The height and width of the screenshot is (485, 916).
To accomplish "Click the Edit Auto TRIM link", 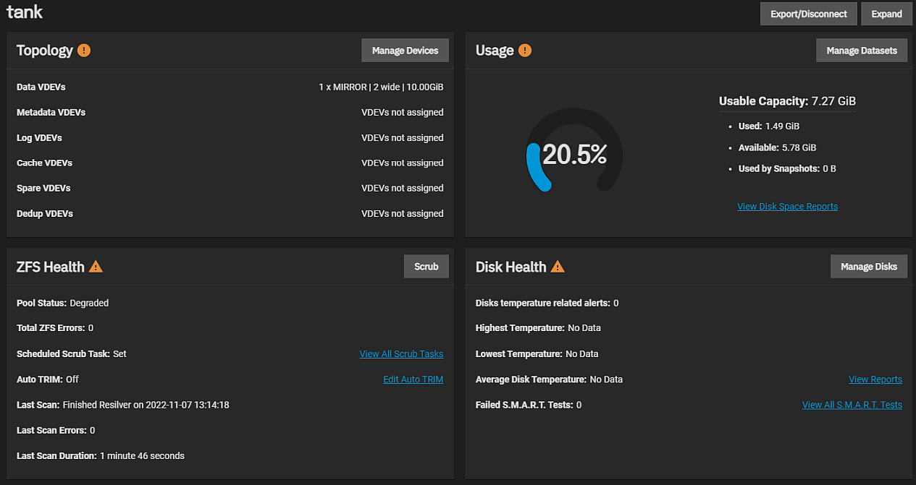I will (x=413, y=379).
